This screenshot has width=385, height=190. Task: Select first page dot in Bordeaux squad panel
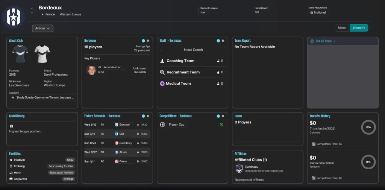click(x=143, y=41)
